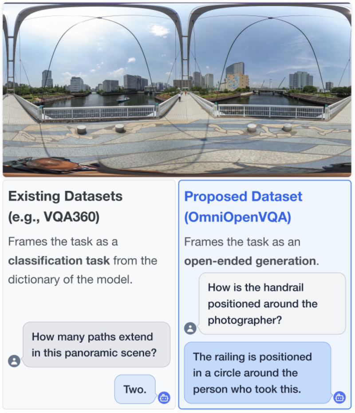Click the robot icon next to the "Two." answer

click(x=164, y=397)
